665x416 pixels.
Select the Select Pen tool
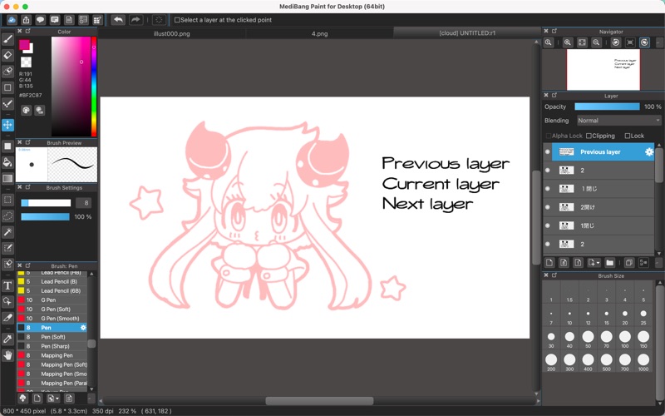tap(7, 248)
